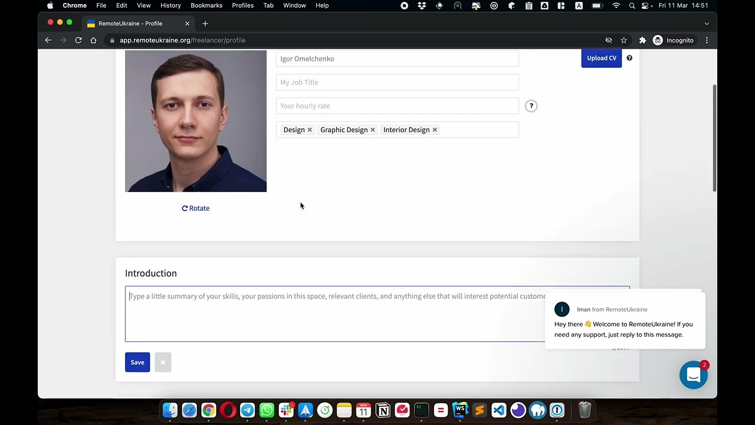The height and width of the screenshot is (425, 755).
Task: Open the Chrome home page button
Action: (93, 40)
